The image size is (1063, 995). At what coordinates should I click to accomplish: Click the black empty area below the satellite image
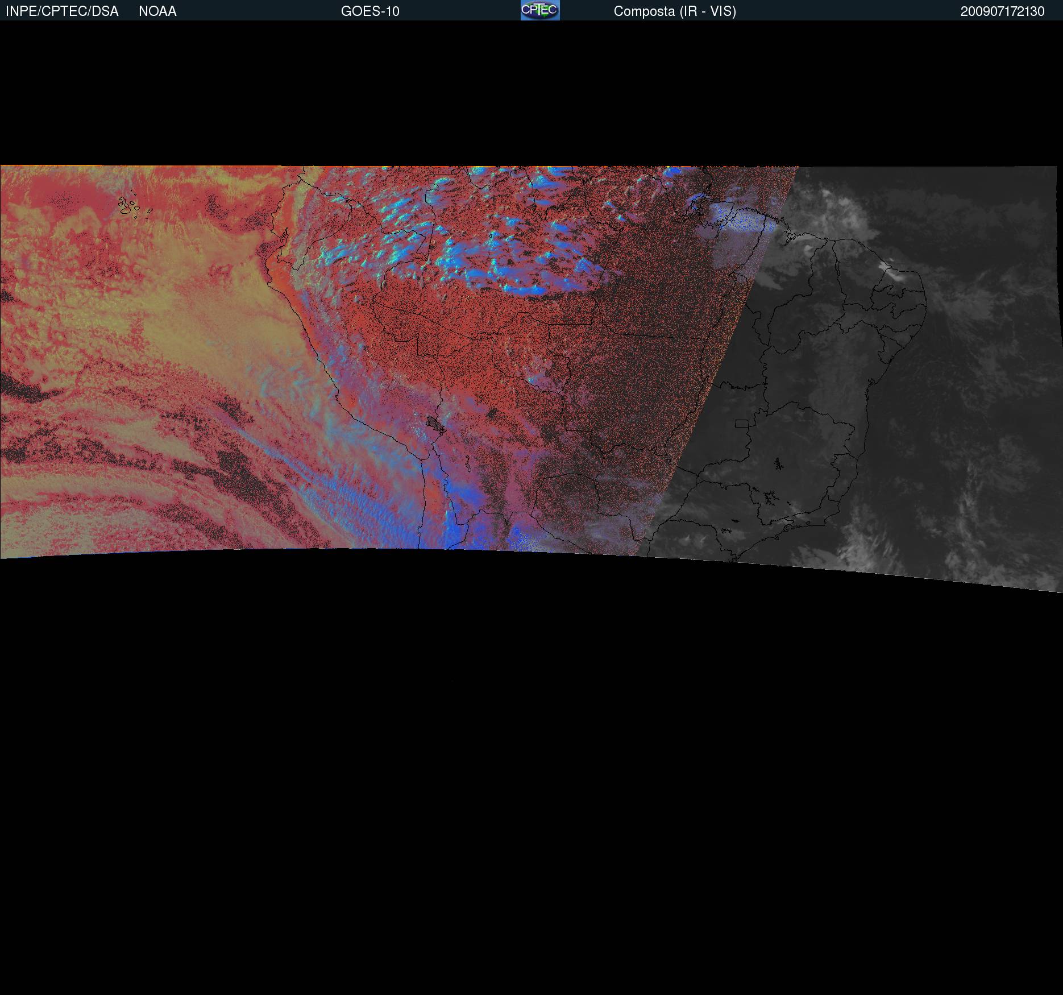[x=531, y=796]
